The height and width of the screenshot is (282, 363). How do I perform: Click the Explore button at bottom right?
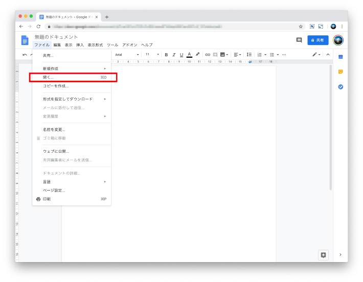[324, 255]
